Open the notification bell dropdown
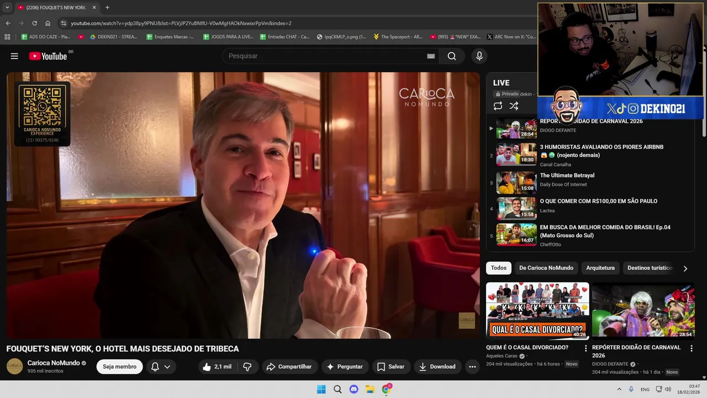The height and width of the screenshot is (398, 707). pyautogui.click(x=161, y=366)
